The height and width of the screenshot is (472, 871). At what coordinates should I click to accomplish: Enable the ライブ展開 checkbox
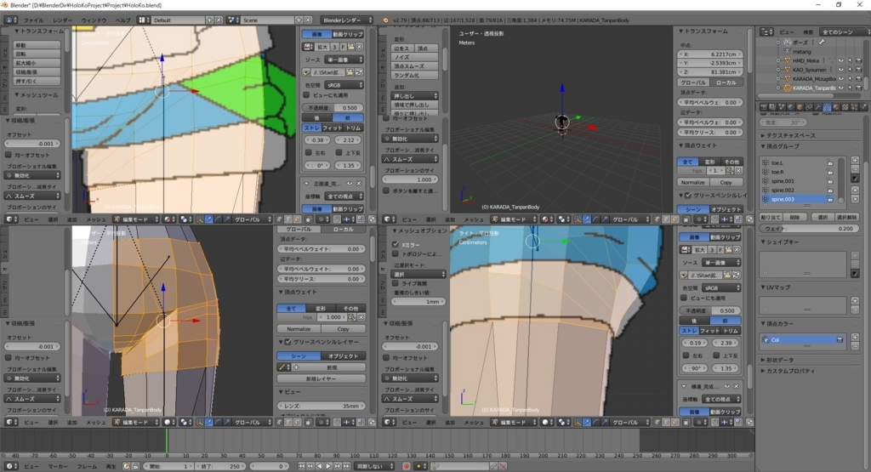tap(395, 283)
